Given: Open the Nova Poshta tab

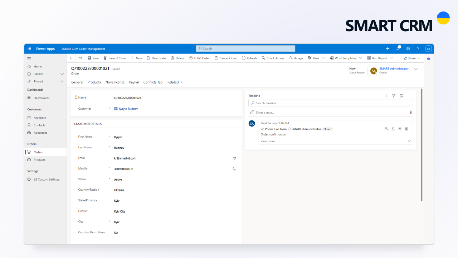Looking at the screenshot, I should pos(115,82).
